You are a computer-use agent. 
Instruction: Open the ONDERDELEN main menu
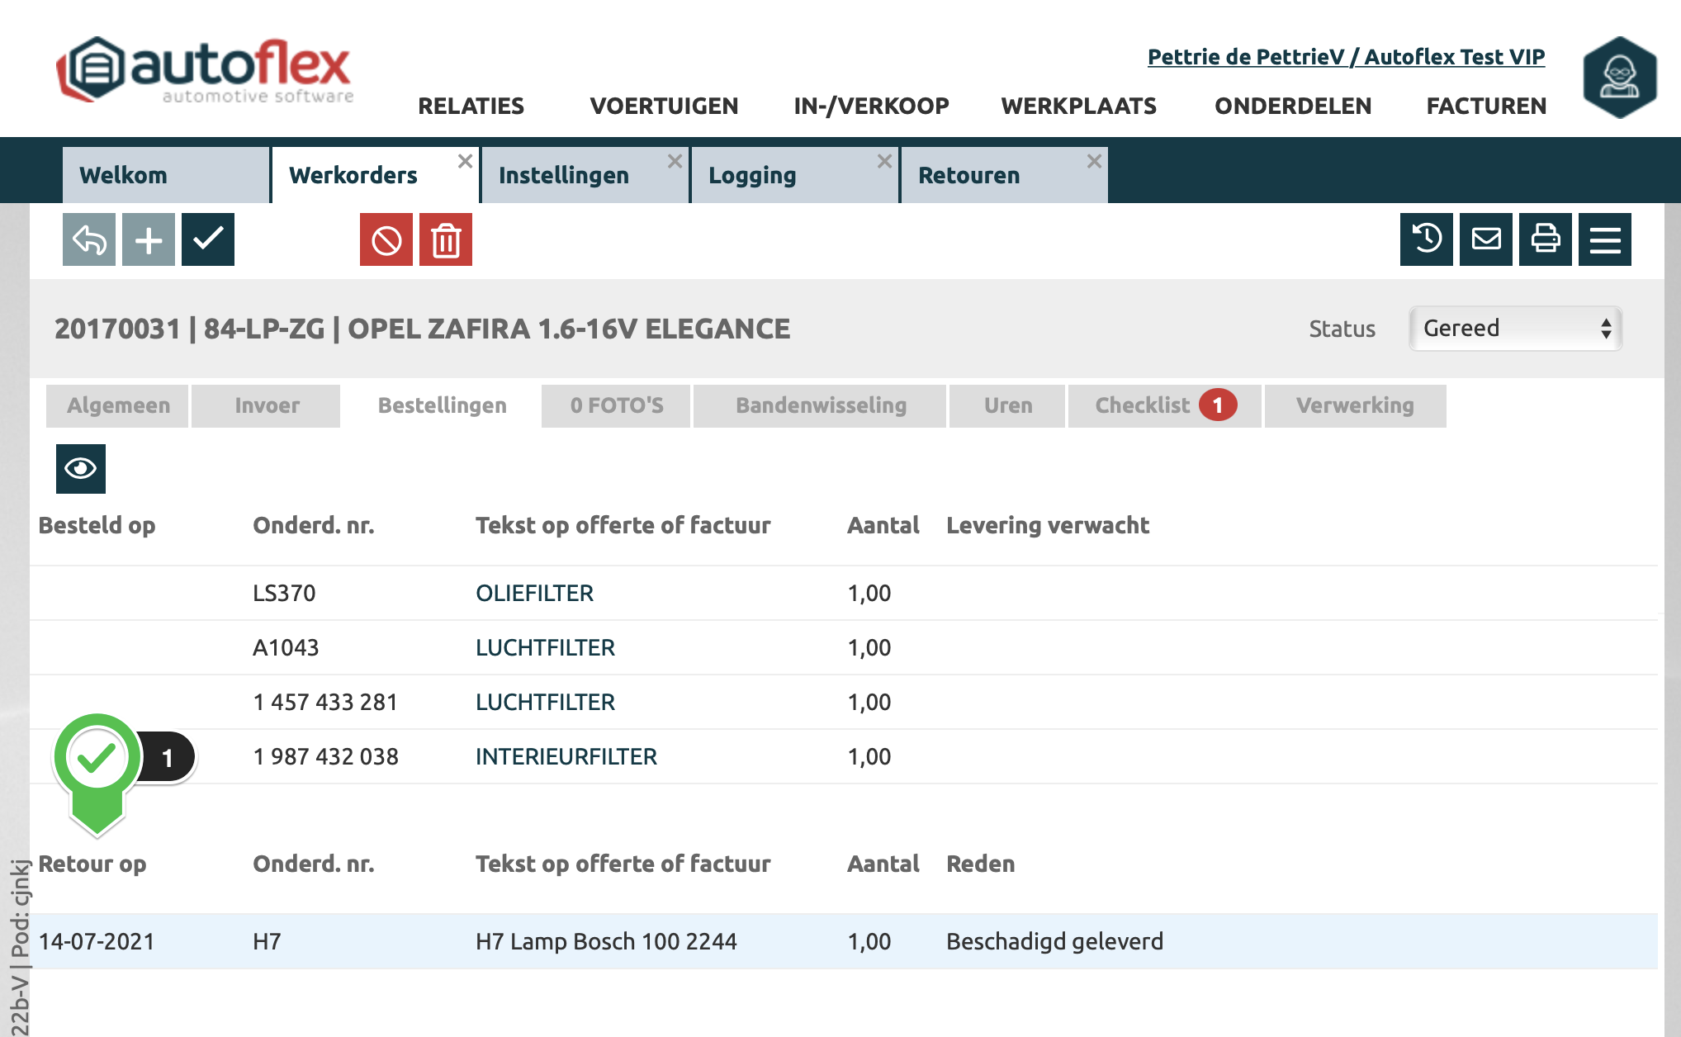point(1293,106)
